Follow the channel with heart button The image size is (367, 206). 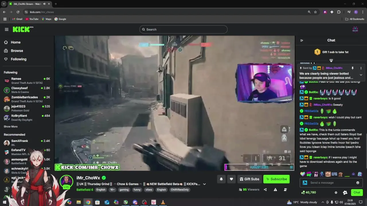coord(231,179)
